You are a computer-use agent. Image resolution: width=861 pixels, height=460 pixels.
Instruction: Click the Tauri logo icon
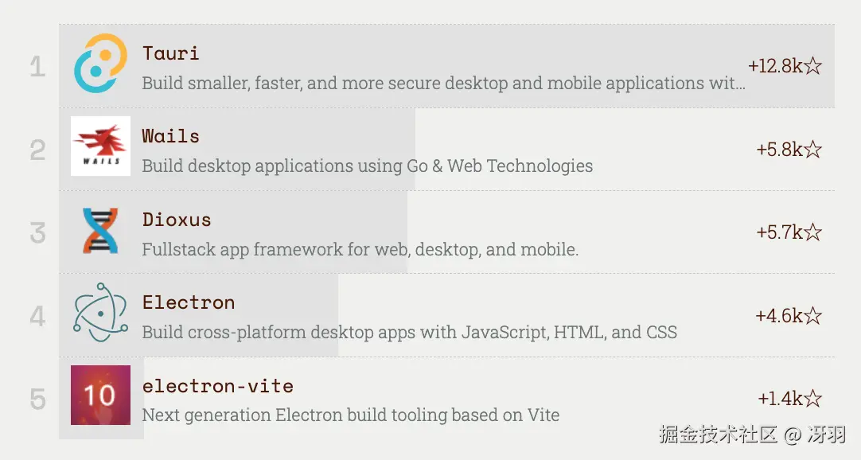point(100,64)
